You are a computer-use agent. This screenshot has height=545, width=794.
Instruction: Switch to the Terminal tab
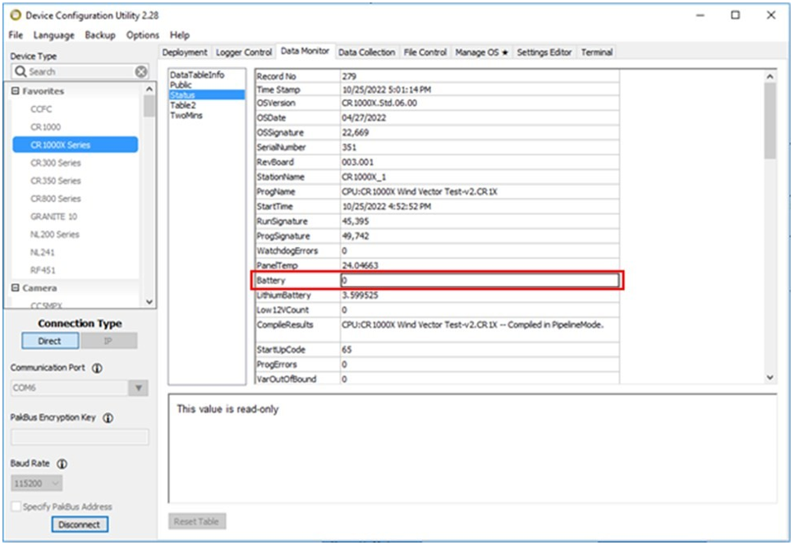597,53
